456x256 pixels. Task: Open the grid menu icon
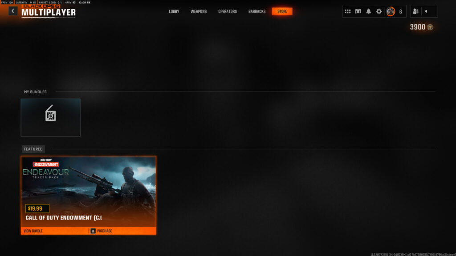(x=348, y=12)
